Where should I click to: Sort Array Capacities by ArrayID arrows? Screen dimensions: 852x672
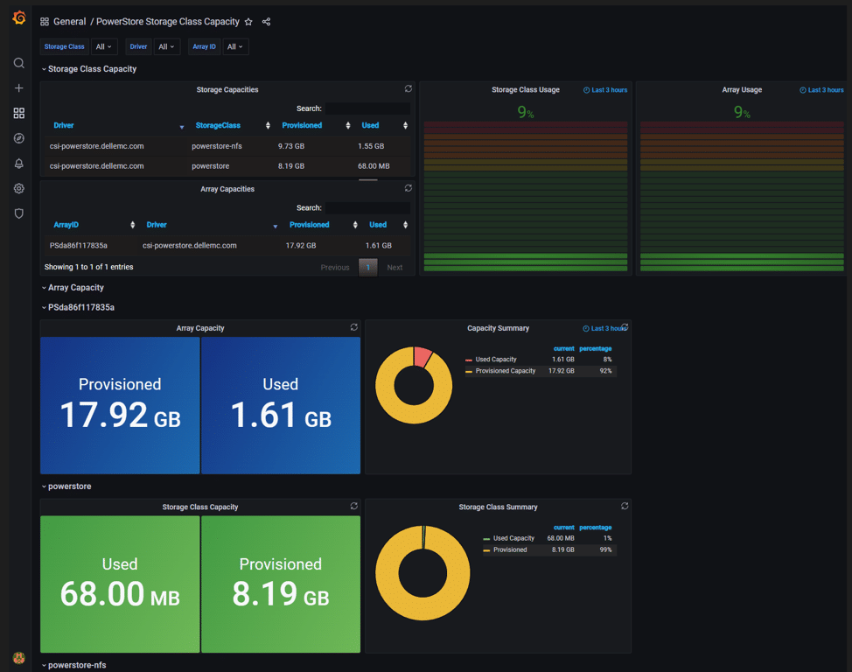tap(133, 225)
